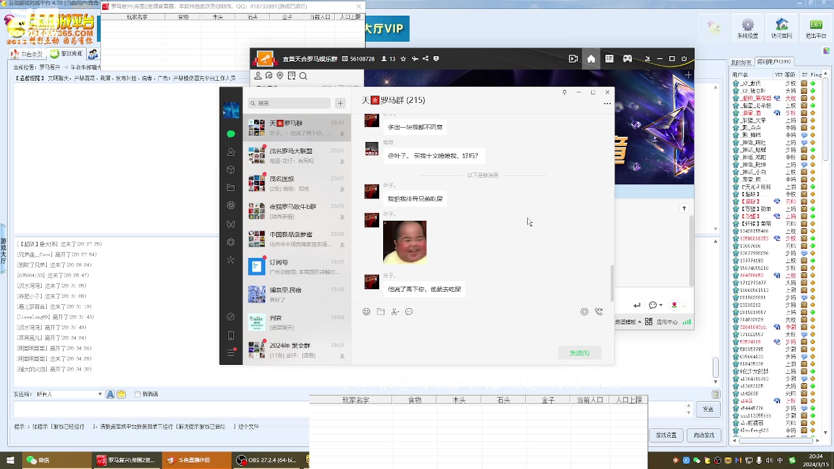Open 应用中心 in the YY window
834x469 pixels.
point(666,322)
